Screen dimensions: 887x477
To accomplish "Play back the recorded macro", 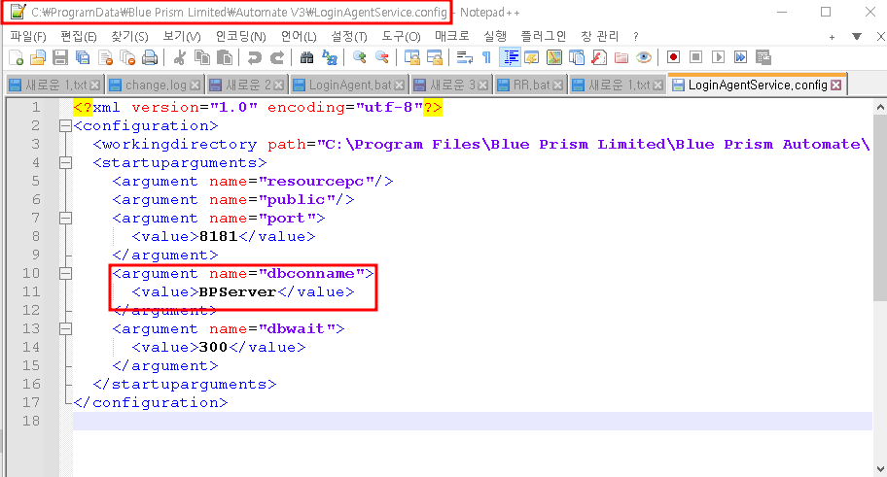I will tap(719, 57).
